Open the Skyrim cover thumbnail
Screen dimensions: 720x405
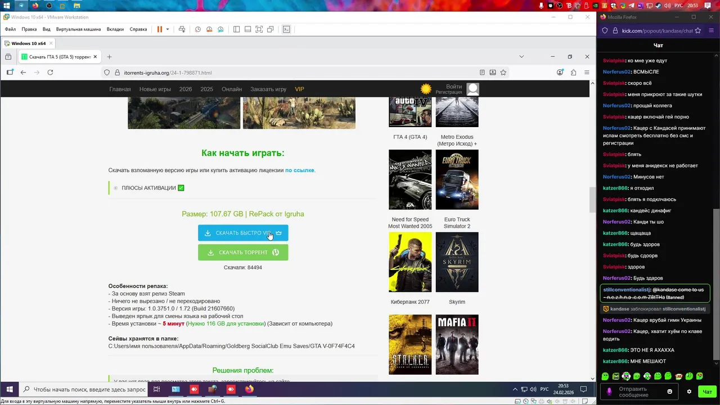[x=457, y=262]
